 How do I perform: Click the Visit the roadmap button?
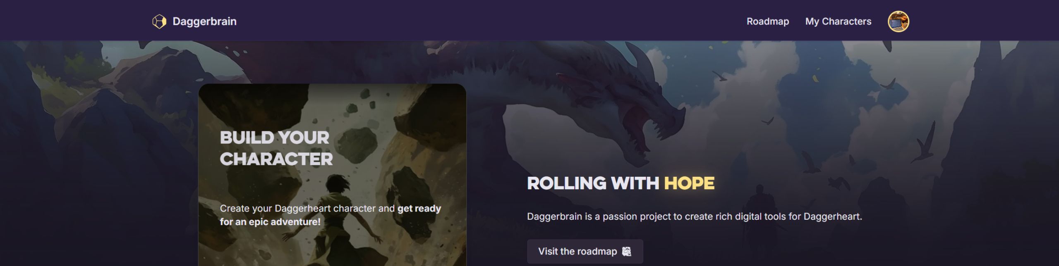(x=585, y=252)
